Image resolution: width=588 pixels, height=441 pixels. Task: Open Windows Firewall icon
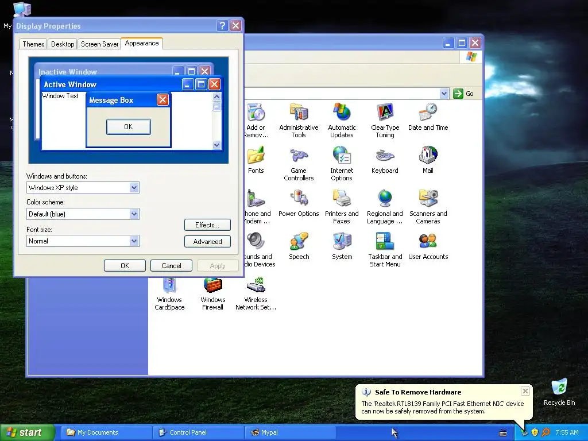pyautogui.click(x=212, y=285)
